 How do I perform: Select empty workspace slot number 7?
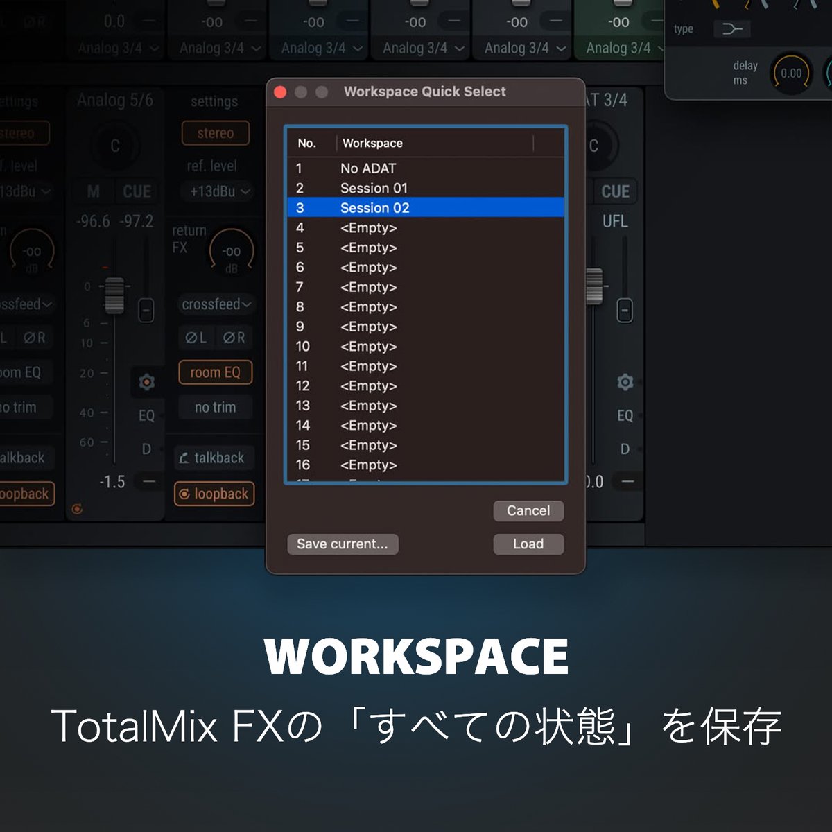coord(426,287)
